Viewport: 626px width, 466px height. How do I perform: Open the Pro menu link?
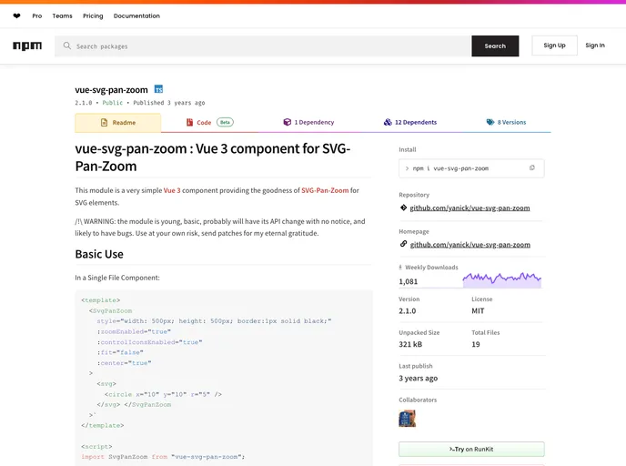click(x=37, y=16)
